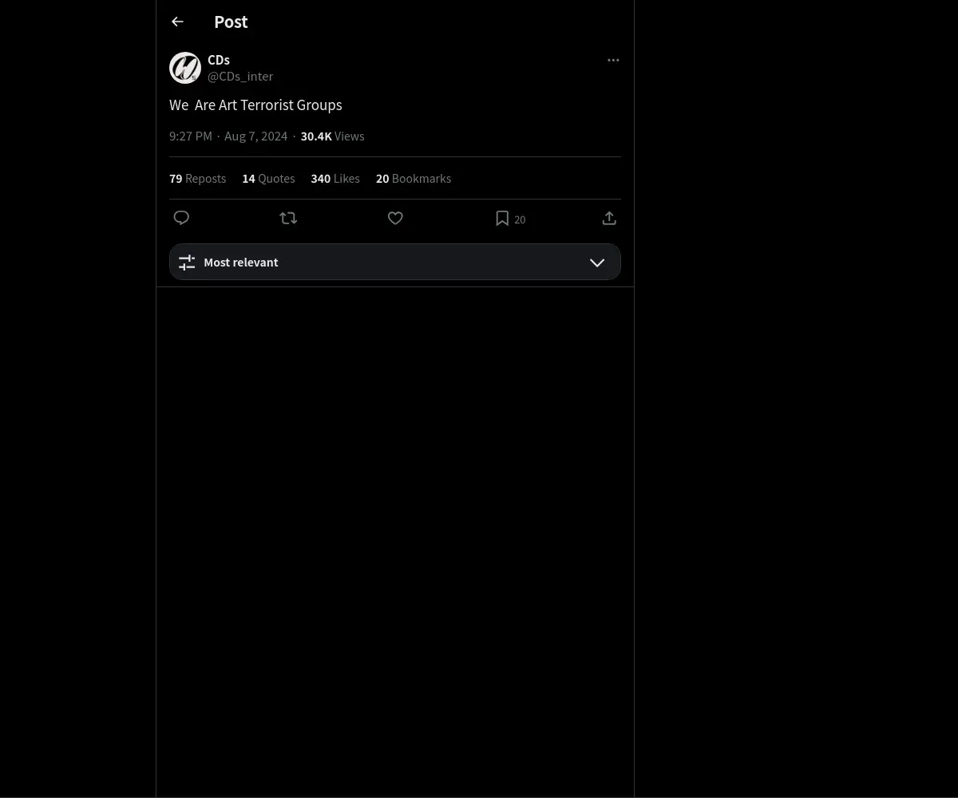Go back using the left arrow icon
The width and height of the screenshot is (958, 798).
(x=177, y=22)
